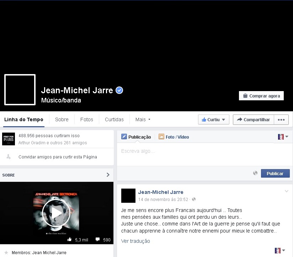This screenshot has width=293, height=257.
Task: Click the public globe icon on the post
Action: 194,199
